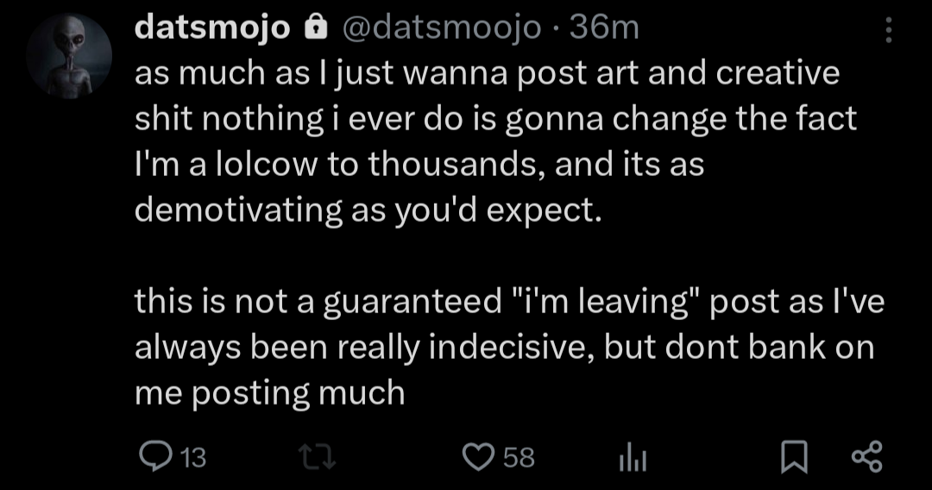Click the line starting "as much as I just wanna"

coord(487,74)
